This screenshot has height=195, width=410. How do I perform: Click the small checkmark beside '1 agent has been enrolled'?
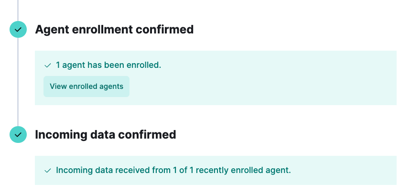[x=48, y=65]
